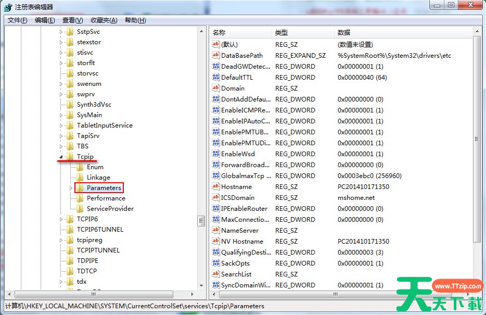The width and height of the screenshot is (486, 315).
Task: Select the SackOpts DWORD icon
Action: click(216, 263)
